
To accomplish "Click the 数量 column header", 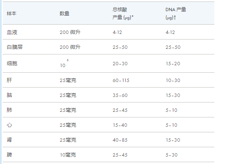I will click(x=64, y=13).
